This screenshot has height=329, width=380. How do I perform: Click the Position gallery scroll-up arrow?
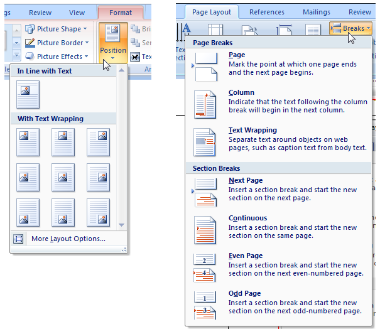(x=122, y=70)
